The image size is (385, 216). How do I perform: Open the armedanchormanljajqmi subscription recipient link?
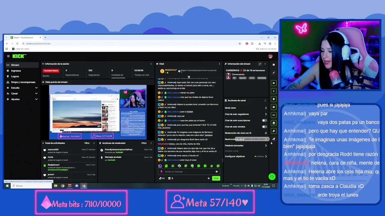click(58, 170)
